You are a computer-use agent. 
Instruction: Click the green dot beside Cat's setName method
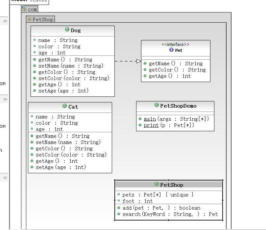click(x=32, y=142)
